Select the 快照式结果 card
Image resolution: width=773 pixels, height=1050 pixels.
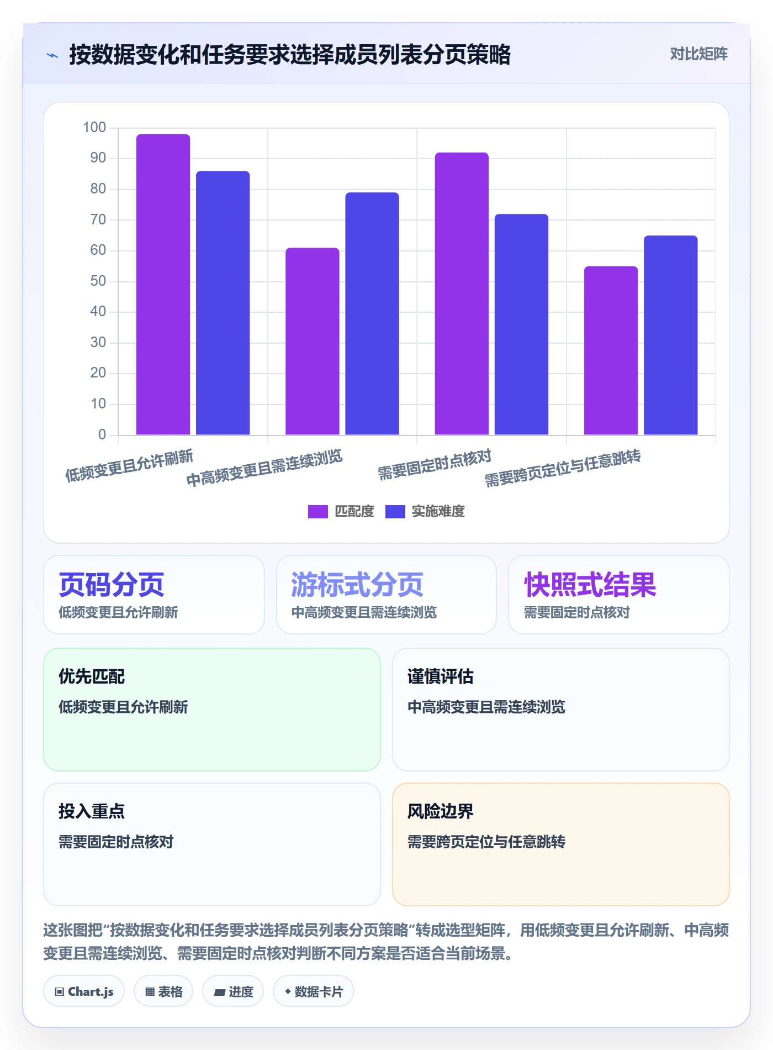click(619, 595)
